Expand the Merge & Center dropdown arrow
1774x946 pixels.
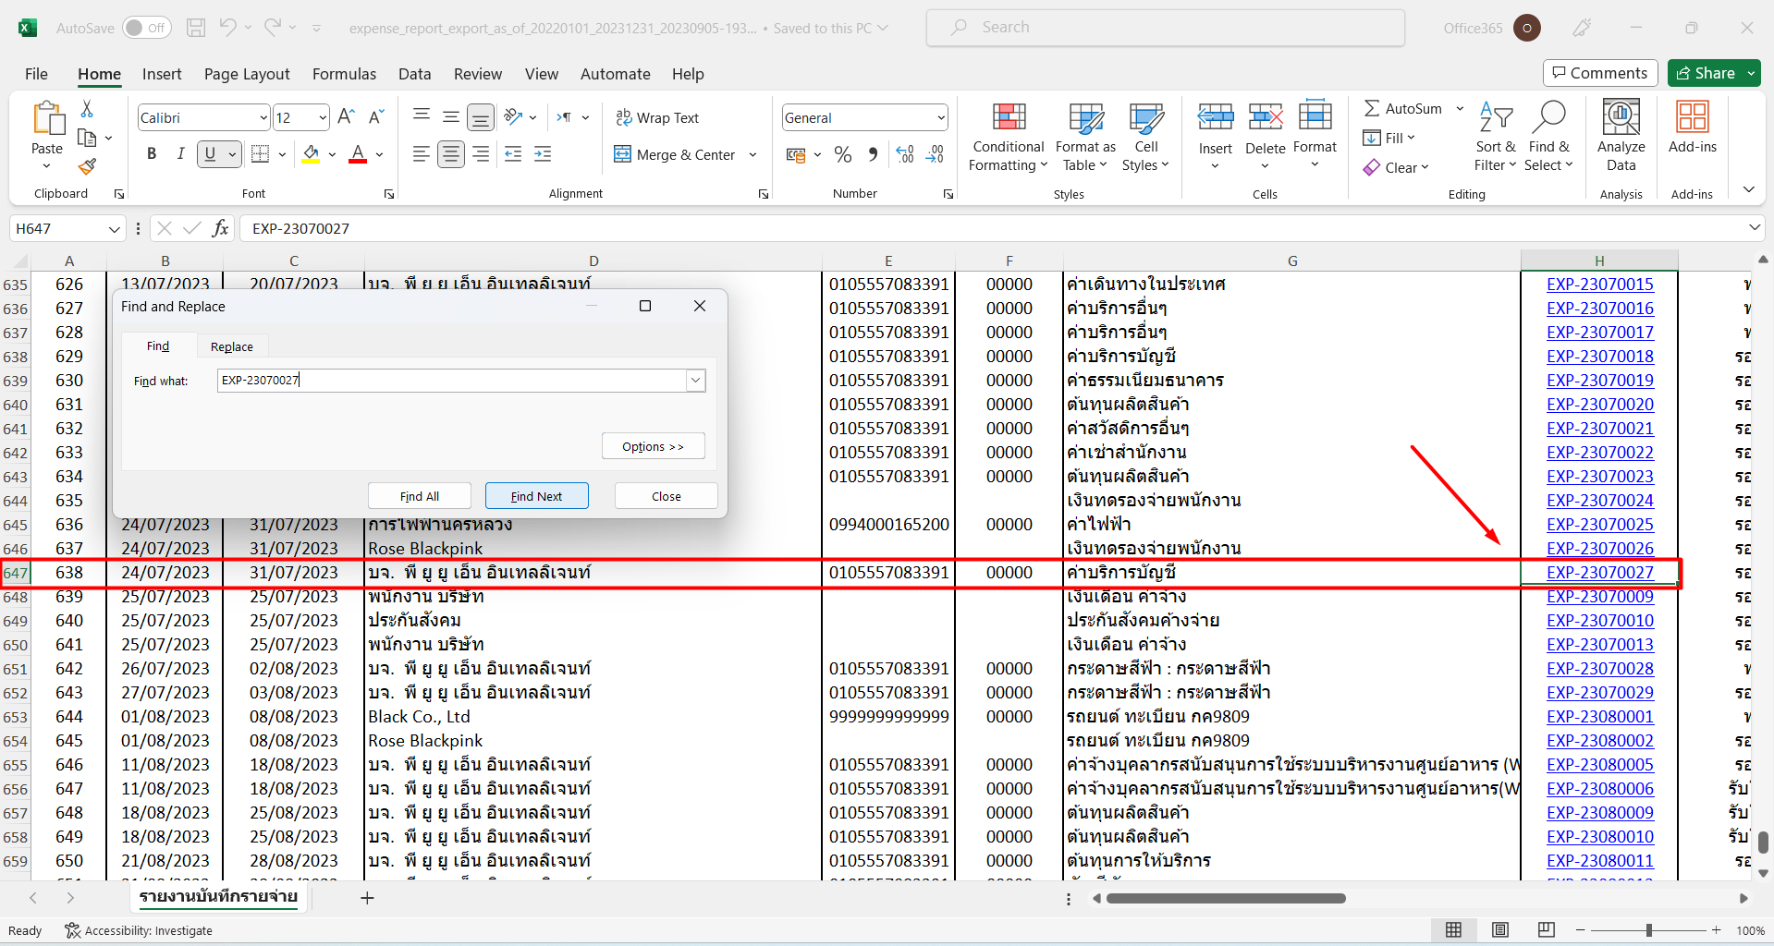point(752,154)
